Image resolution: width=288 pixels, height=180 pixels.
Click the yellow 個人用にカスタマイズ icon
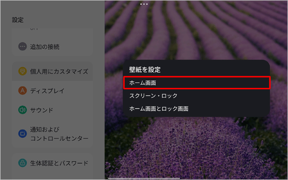tap(23, 71)
